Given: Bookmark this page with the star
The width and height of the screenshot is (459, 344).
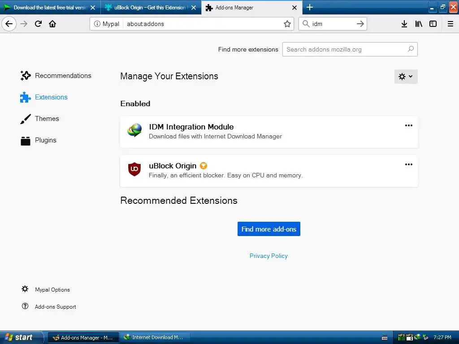Looking at the screenshot, I should [287, 24].
